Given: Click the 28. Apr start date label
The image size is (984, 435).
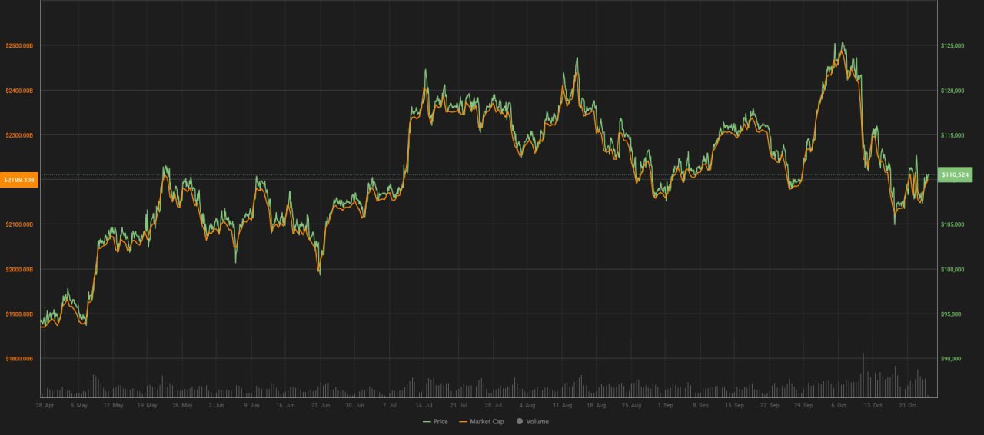Looking at the screenshot, I should [45, 404].
